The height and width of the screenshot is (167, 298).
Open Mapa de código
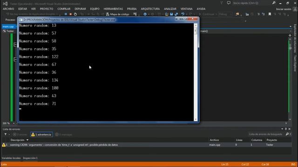118,14
